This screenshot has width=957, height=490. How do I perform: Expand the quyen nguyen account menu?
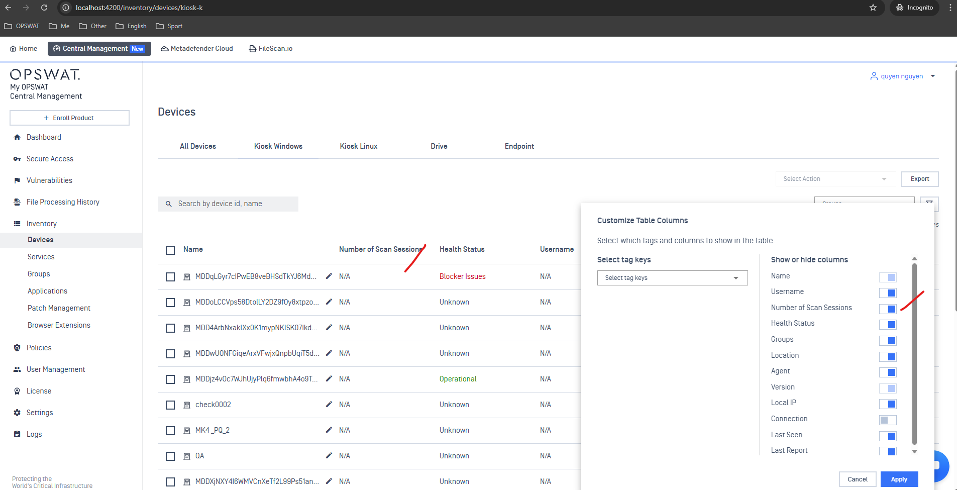(x=933, y=76)
